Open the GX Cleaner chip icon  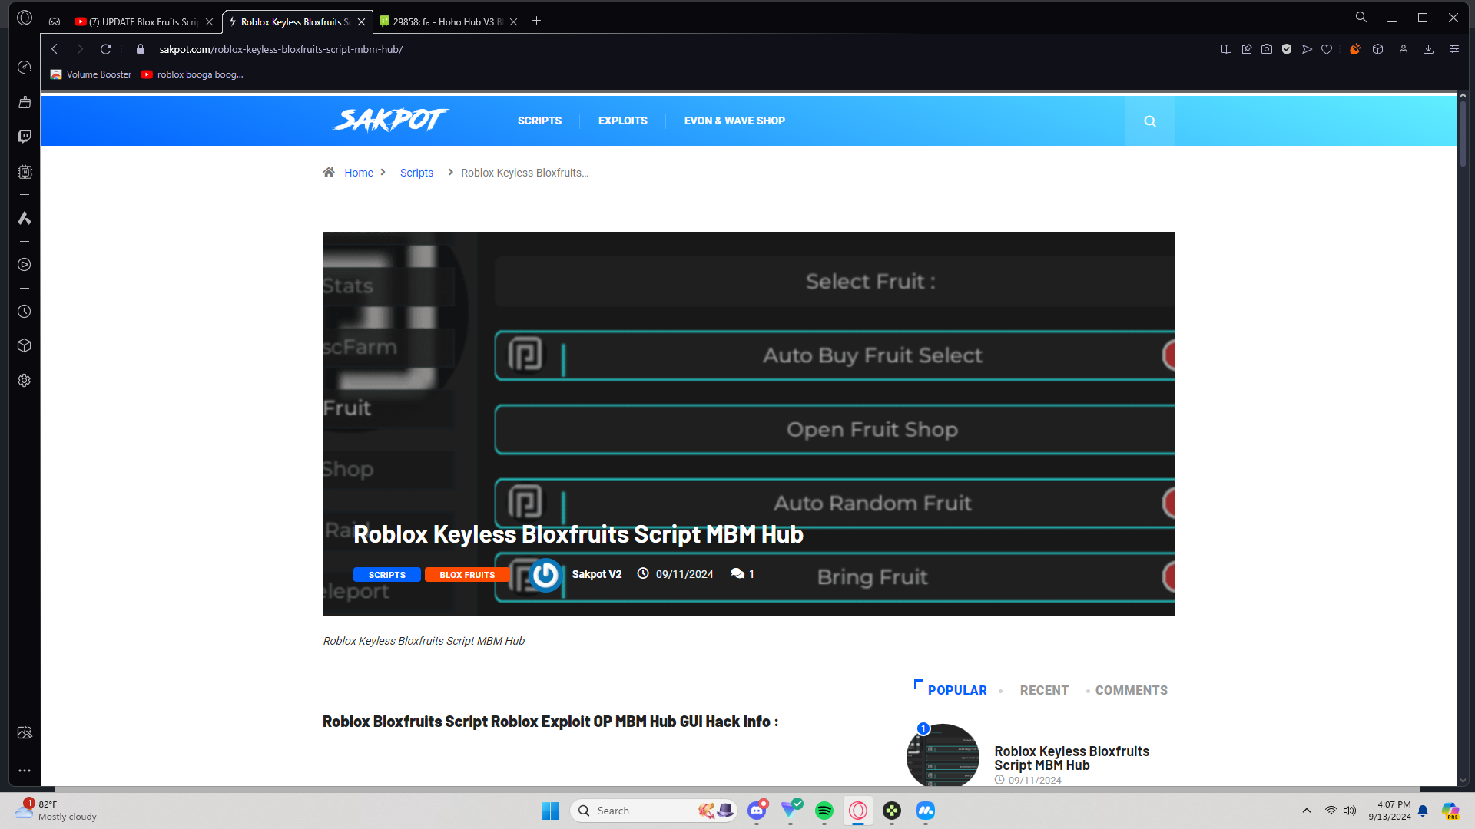click(25, 172)
